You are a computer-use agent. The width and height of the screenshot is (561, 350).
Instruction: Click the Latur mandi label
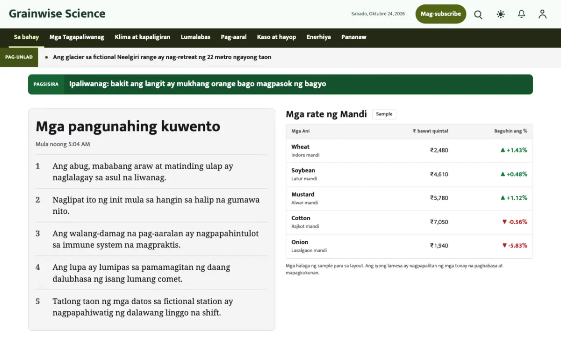(x=304, y=179)
